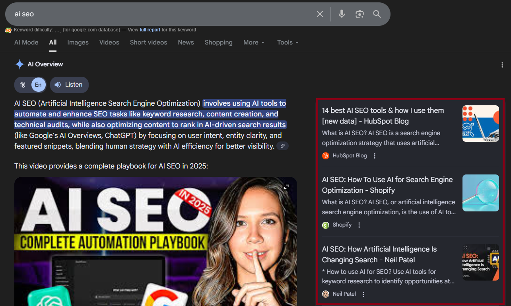Screen dimensions: 511x306
Task: Go to the AI Mode tab
Action: [x=26, y=43]
